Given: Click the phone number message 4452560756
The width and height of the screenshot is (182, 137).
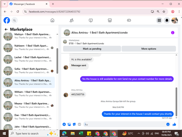Looking at the screenshot, I should (78, 94).
